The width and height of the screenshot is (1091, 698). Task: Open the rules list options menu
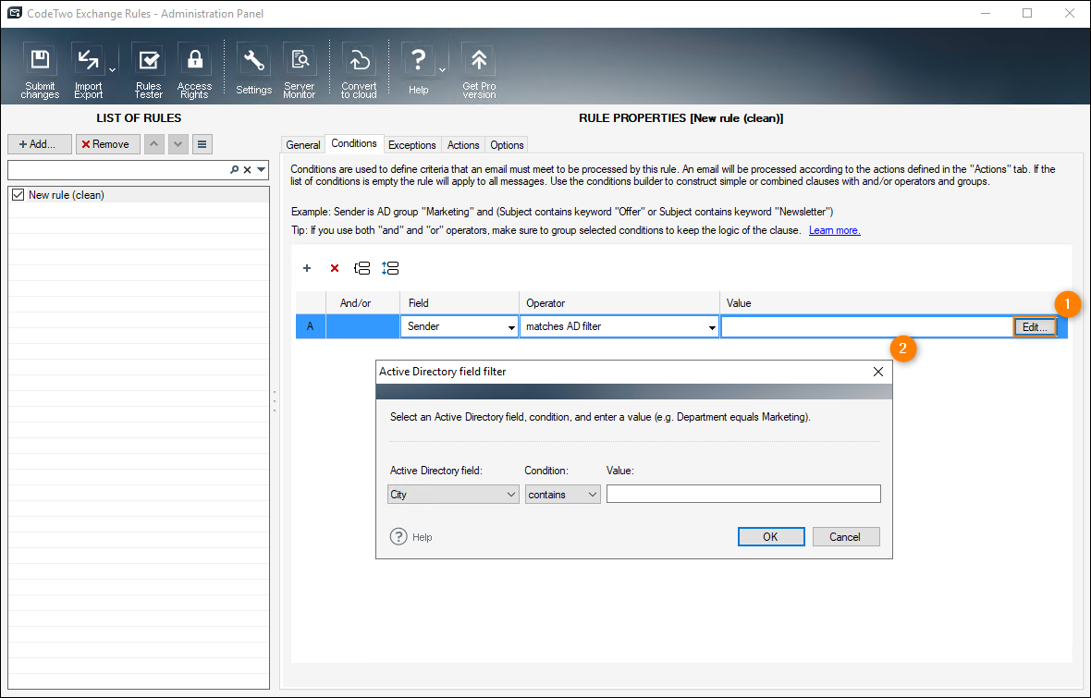(x=202, y=144)
